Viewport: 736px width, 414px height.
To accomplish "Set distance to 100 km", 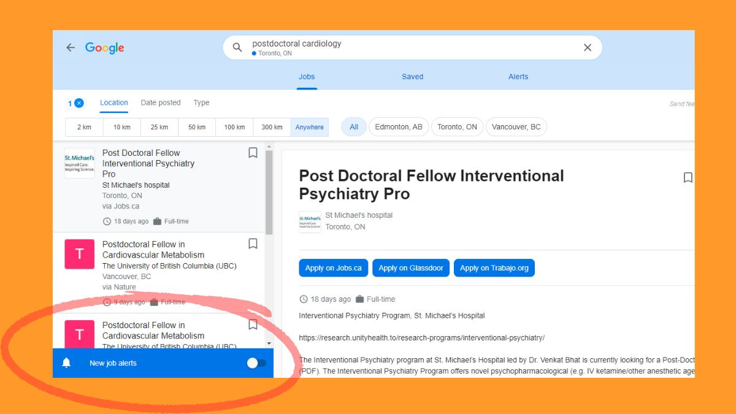I will click(x=234, y=127).
